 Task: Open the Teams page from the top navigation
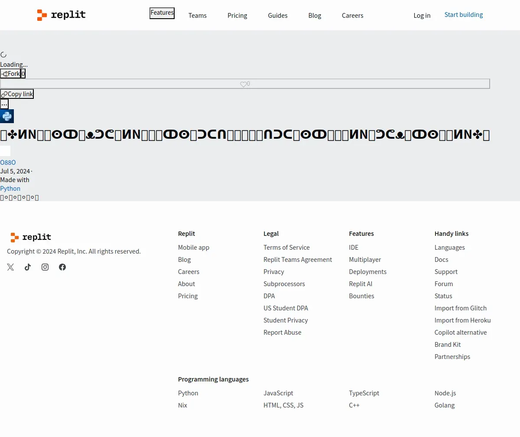coord(198,16)
